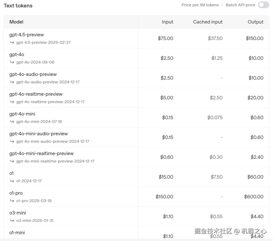This screenshot has width=273, height=241.
Task: Click the $600.00 output price cell
Action: tap(254, 197)
